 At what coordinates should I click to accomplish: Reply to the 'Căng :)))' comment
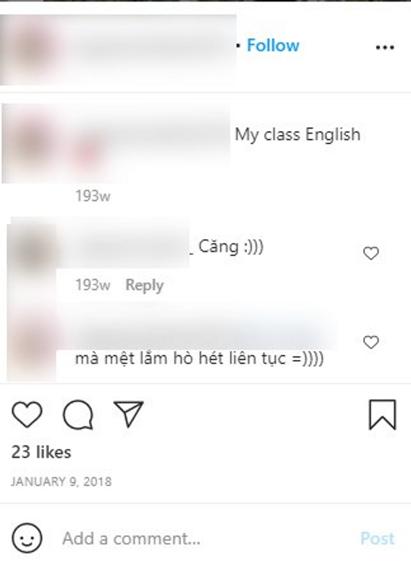click(x=144, y=285)
